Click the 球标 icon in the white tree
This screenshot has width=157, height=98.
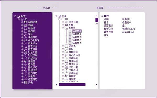click(x=66, y=49)
